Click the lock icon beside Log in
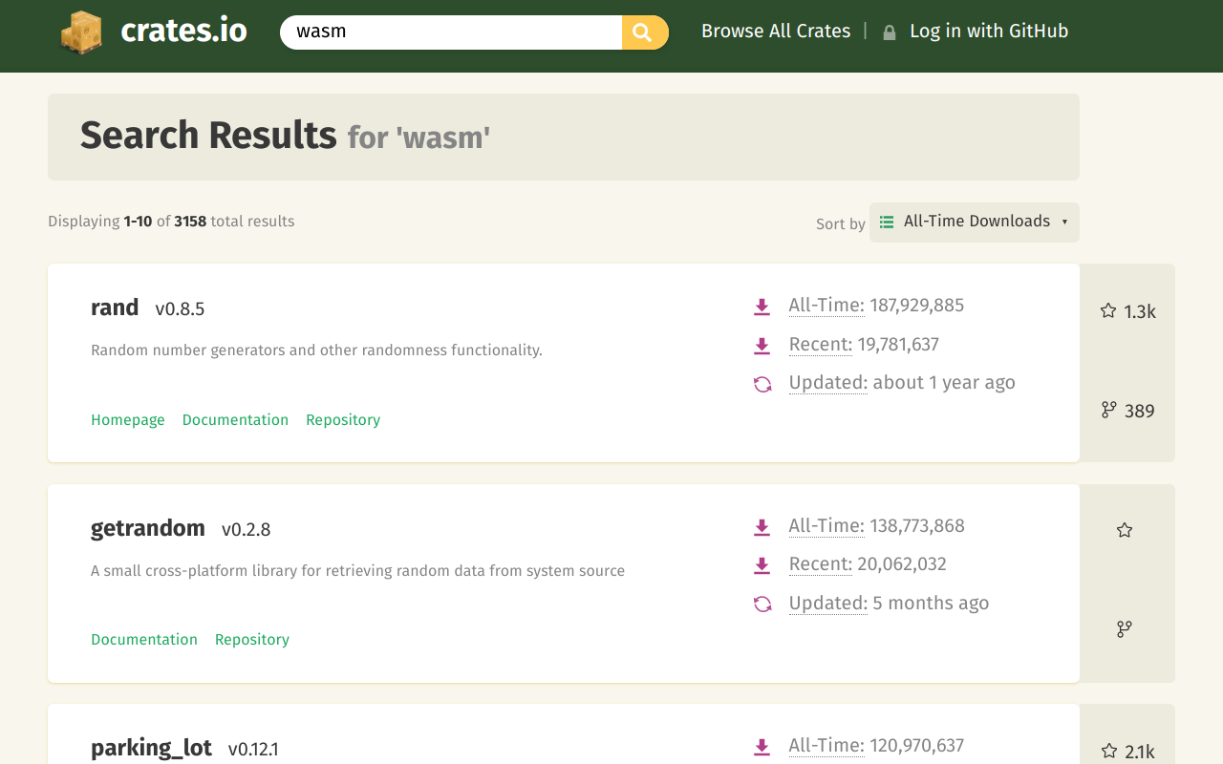Viewport: 1223px width, 764px height. pos(890,32)
